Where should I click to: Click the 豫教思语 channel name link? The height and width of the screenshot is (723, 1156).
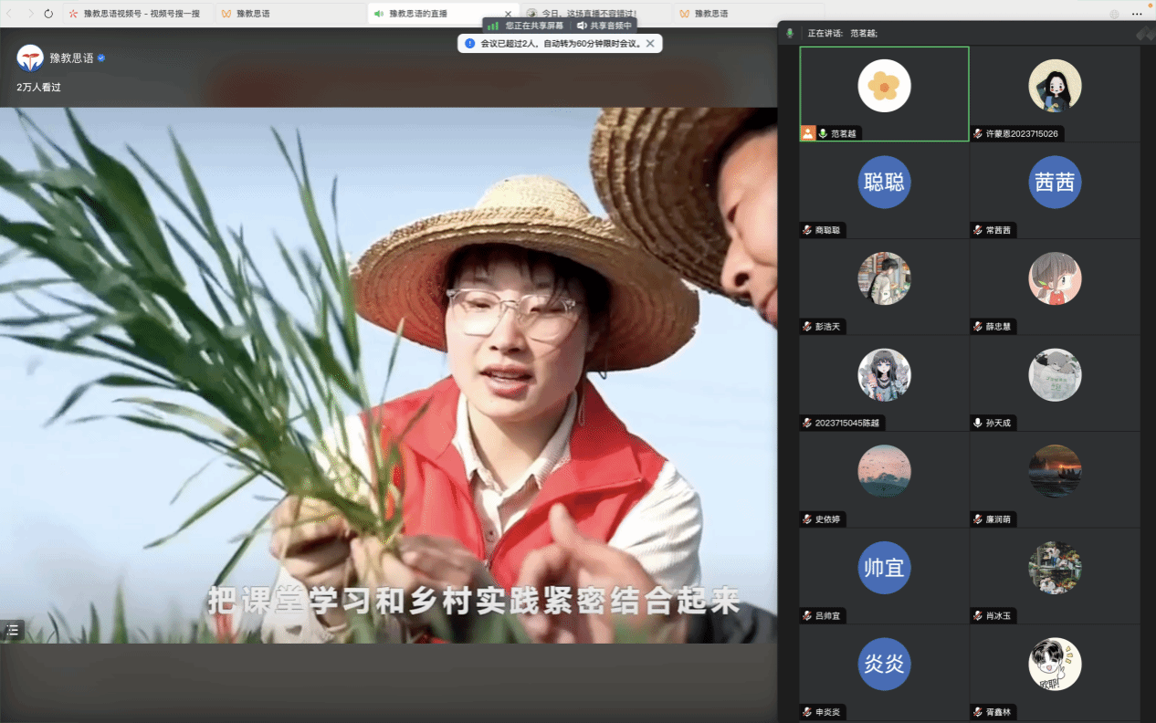point(71,58)
